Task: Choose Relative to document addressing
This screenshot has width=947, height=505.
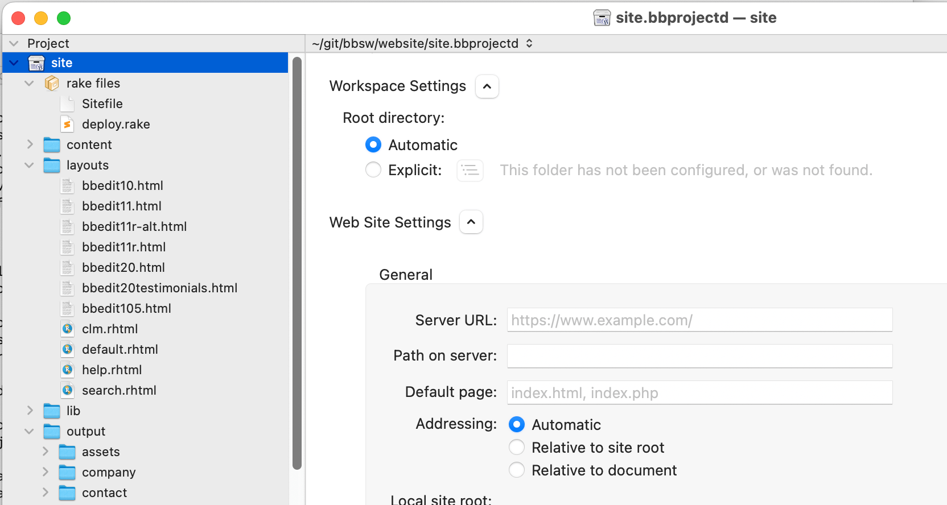Action: coord(517,470)
